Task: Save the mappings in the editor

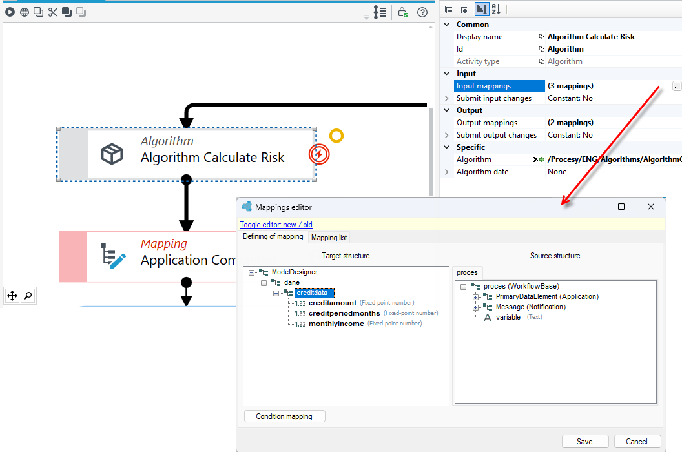Action: click(x=584, y=442)
